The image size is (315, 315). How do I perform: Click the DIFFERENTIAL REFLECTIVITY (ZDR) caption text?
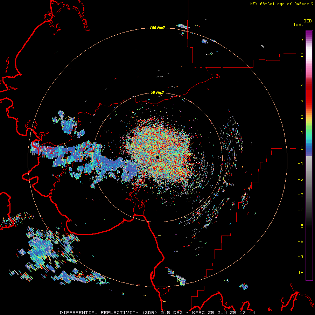tap(109, 313)
